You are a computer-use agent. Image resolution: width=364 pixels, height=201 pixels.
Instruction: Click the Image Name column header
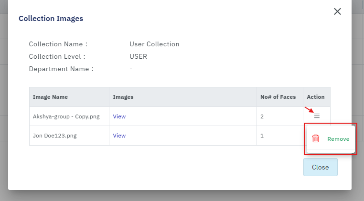(x=50, y=97)
